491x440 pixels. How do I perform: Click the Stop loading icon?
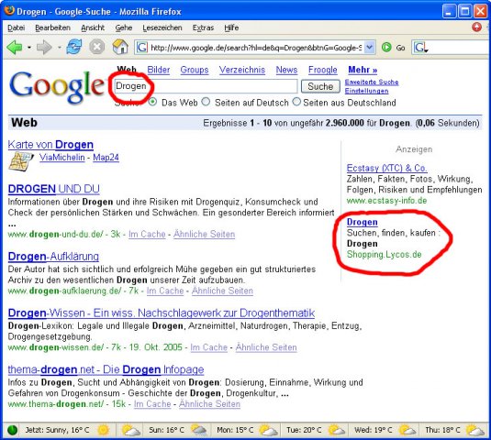[97, 48]
